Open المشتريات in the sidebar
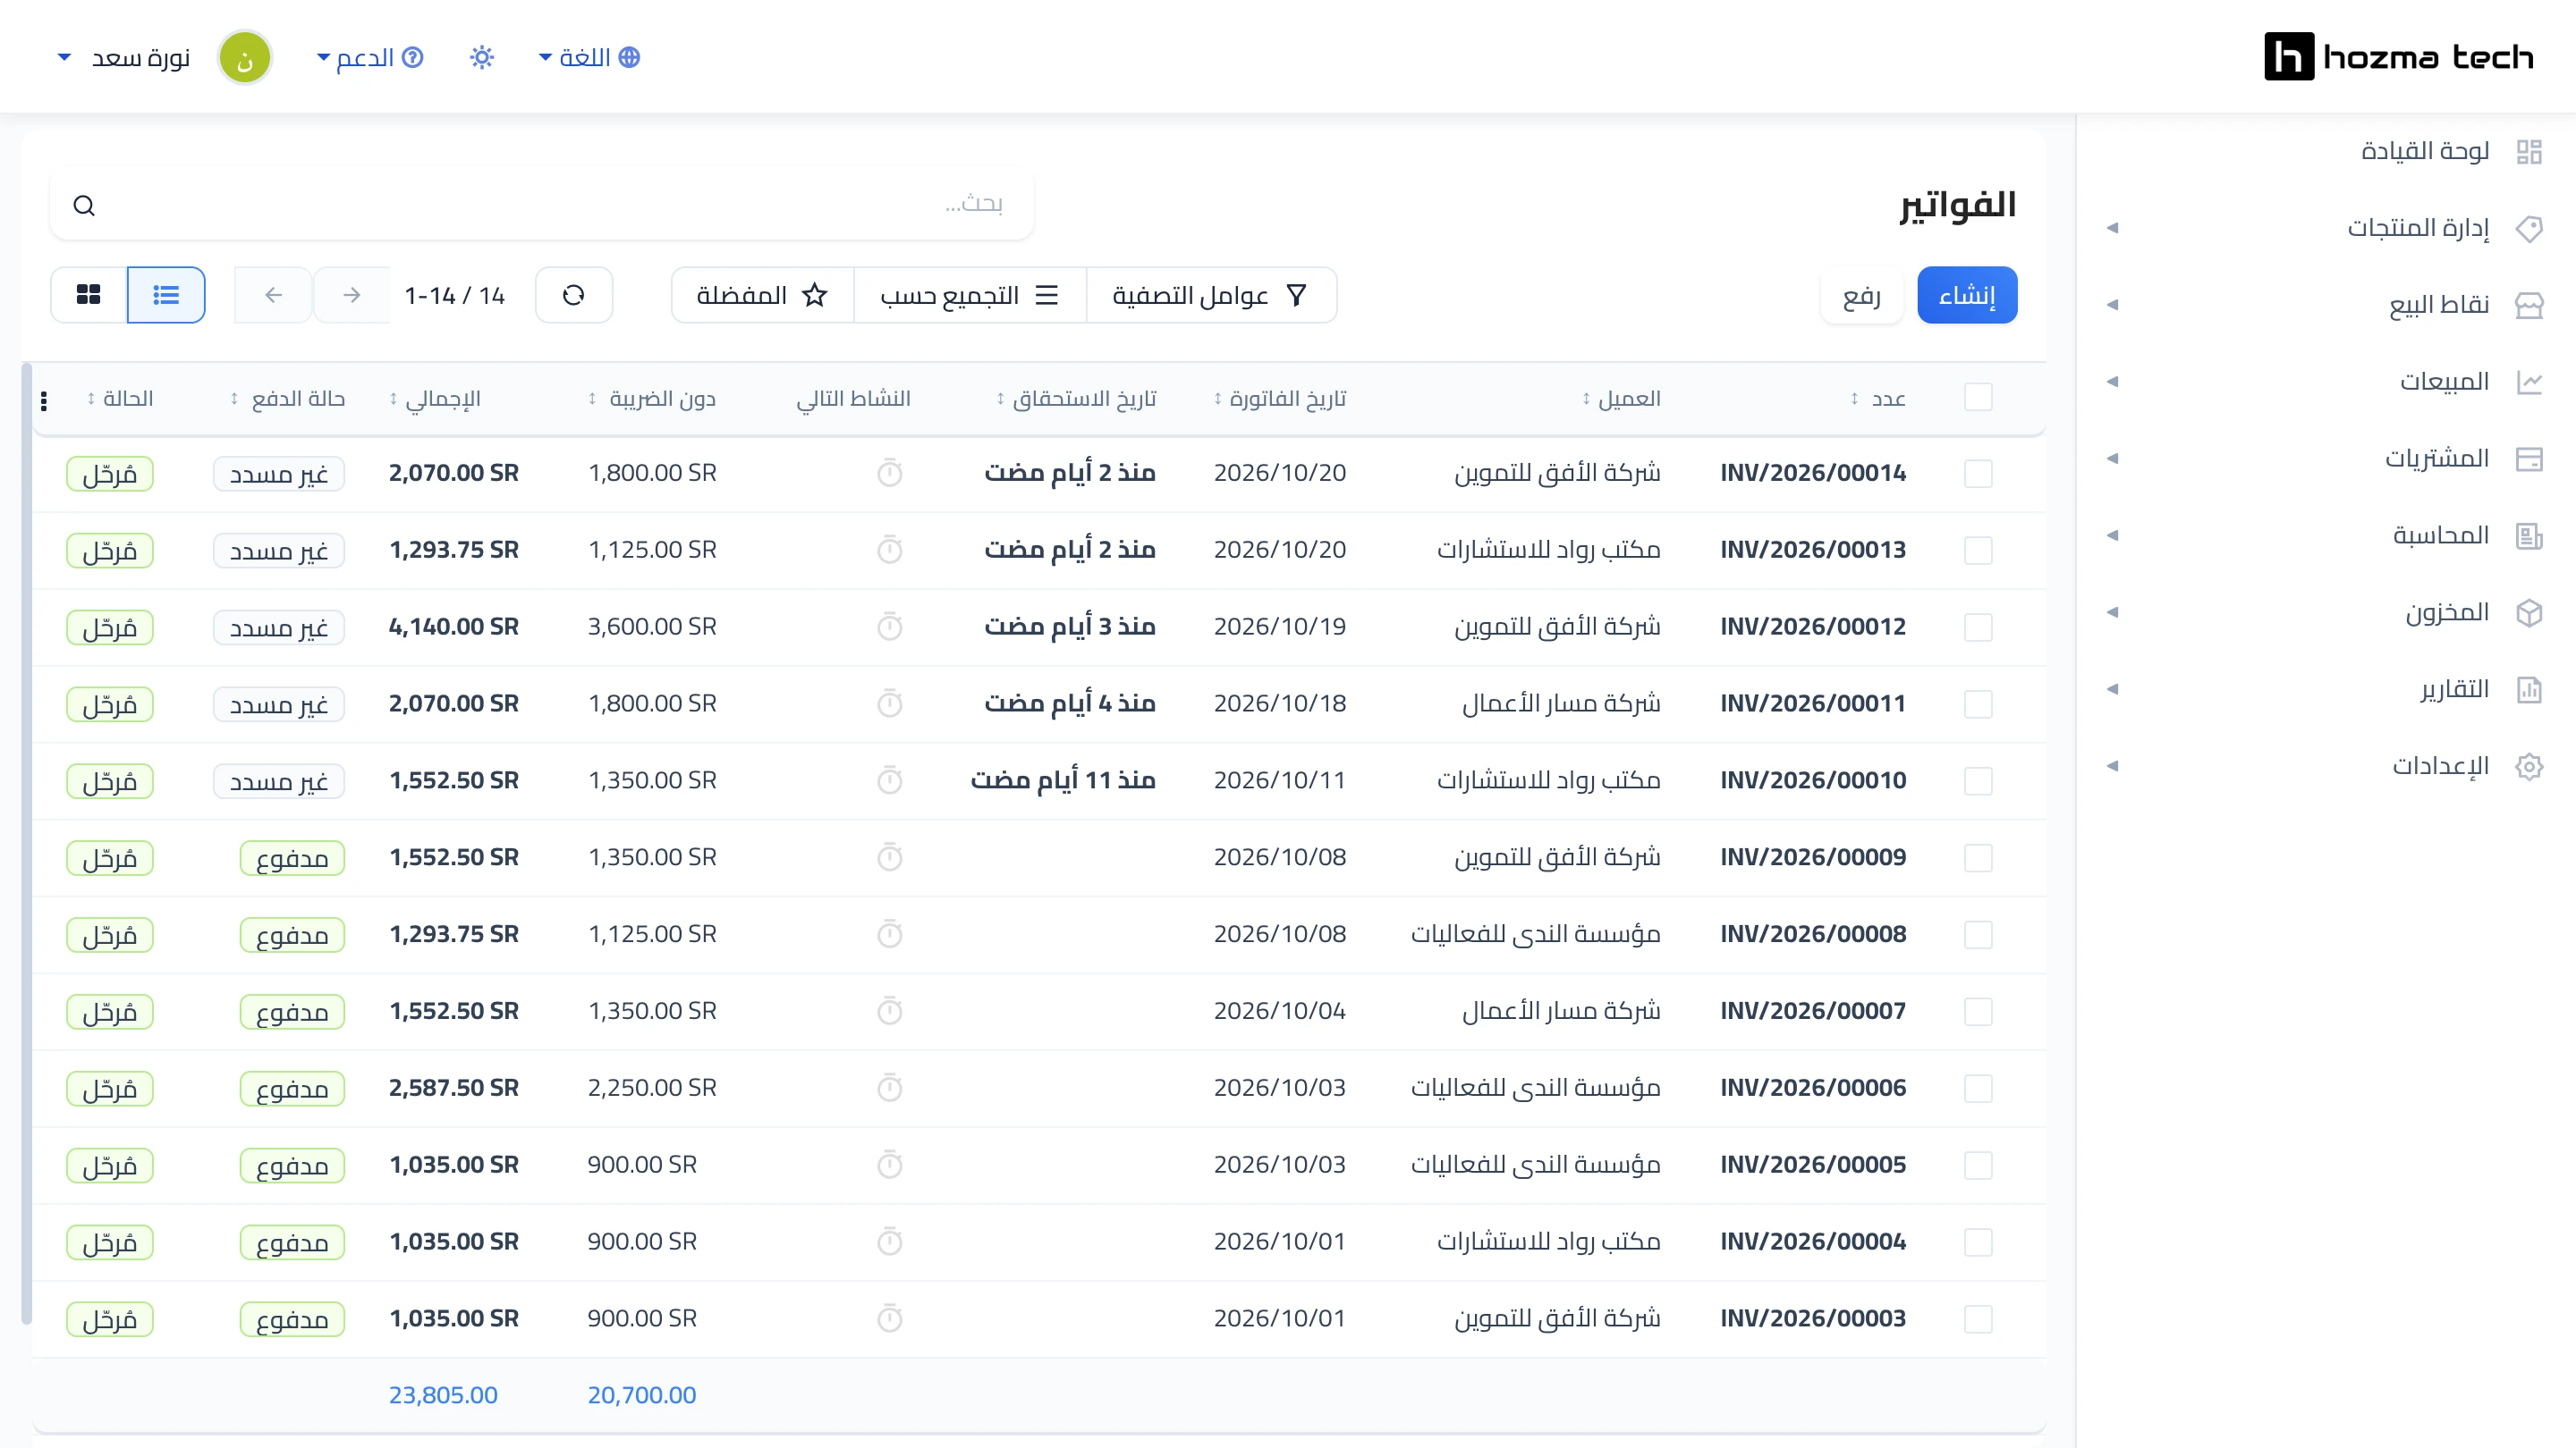The width and height of the screenshot is (2576, 1448). [2326, 459]
